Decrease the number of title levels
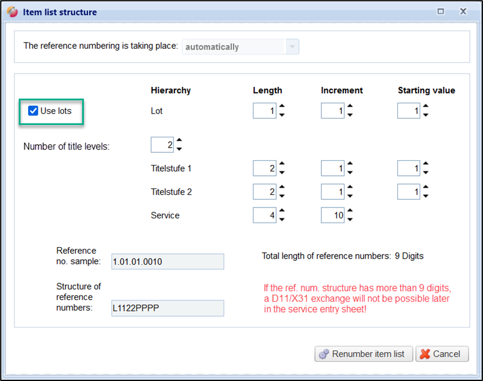 pyautogui.click(x=179, y=149)
